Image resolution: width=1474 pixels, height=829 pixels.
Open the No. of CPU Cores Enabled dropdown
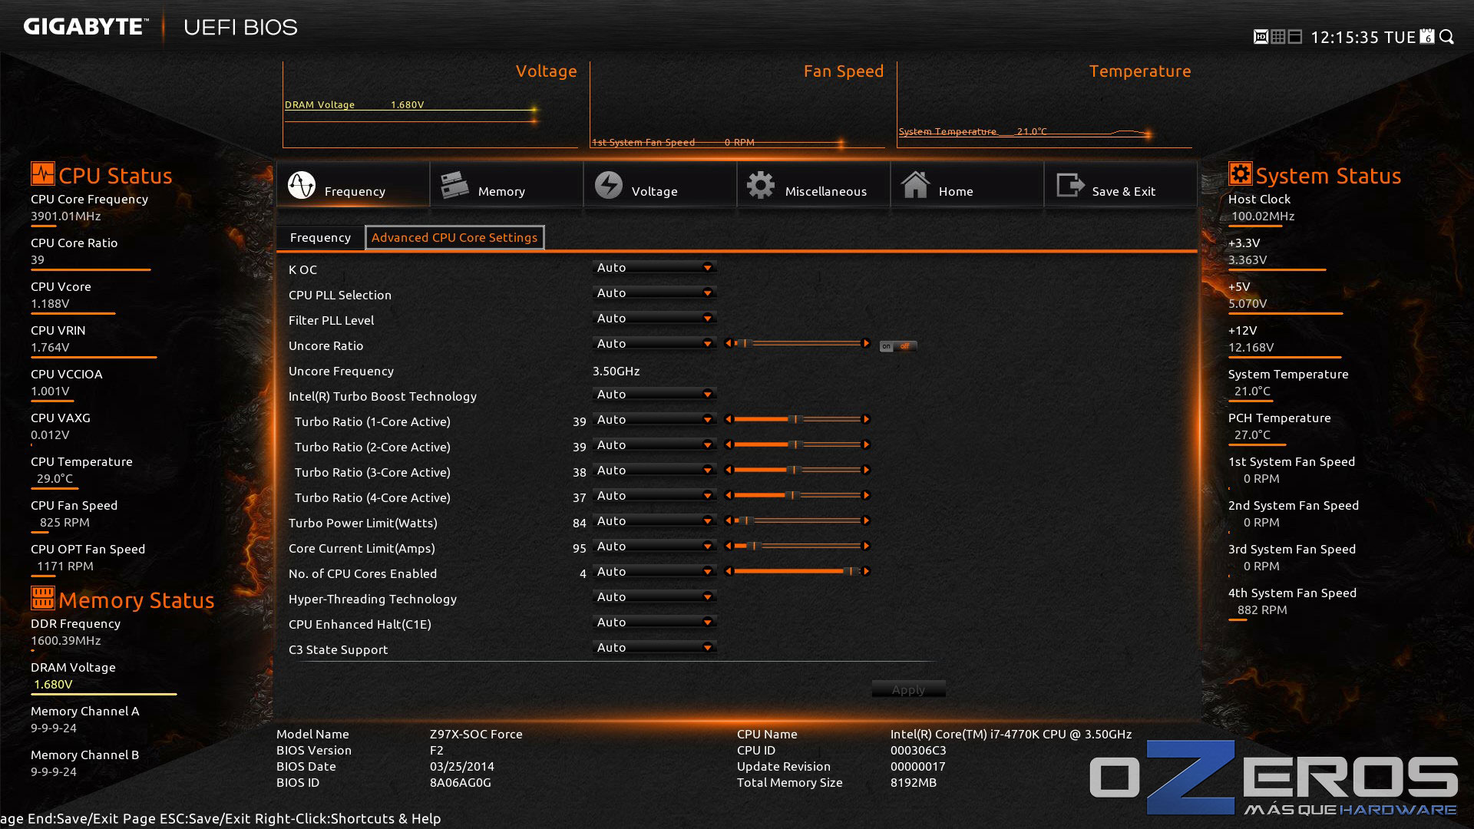[654, 571]
